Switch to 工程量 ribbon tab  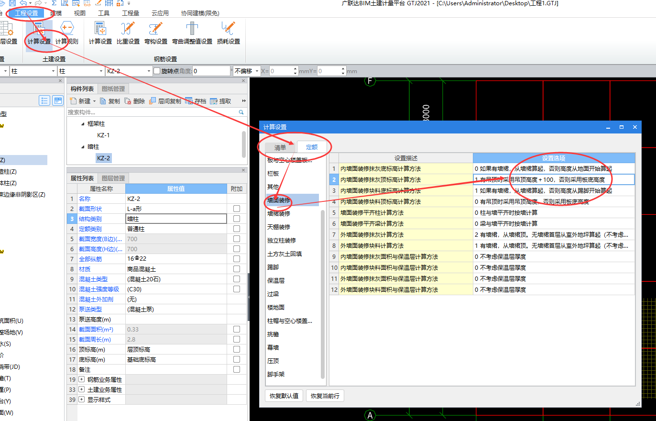[x=131, y=13]
